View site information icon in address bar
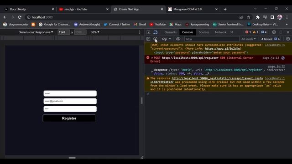The width and height of the screenshot is (292, 164). click(29, 17)
